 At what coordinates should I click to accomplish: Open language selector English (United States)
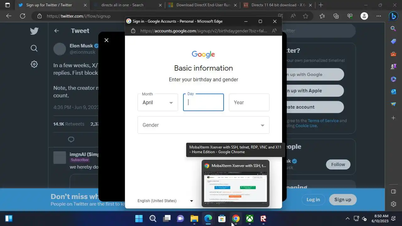coord(165,201)
